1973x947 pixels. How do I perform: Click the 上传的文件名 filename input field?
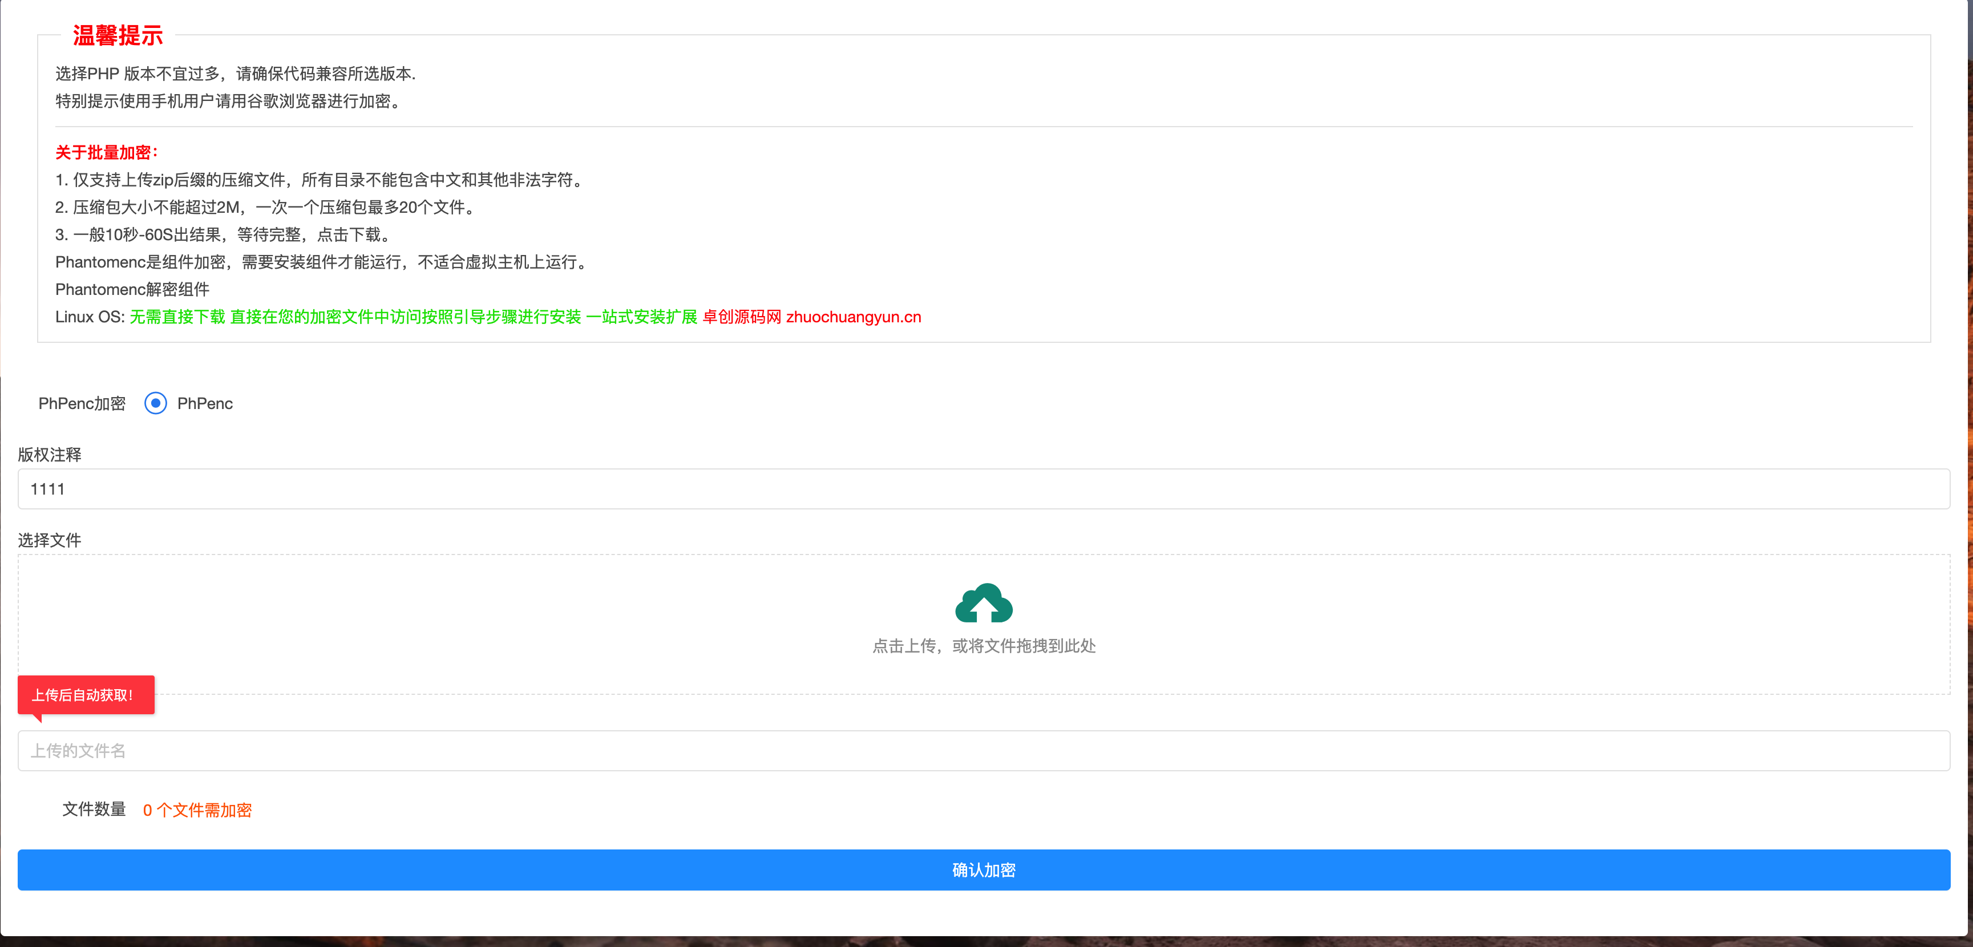pyautogui.click(x=984, y=750)
